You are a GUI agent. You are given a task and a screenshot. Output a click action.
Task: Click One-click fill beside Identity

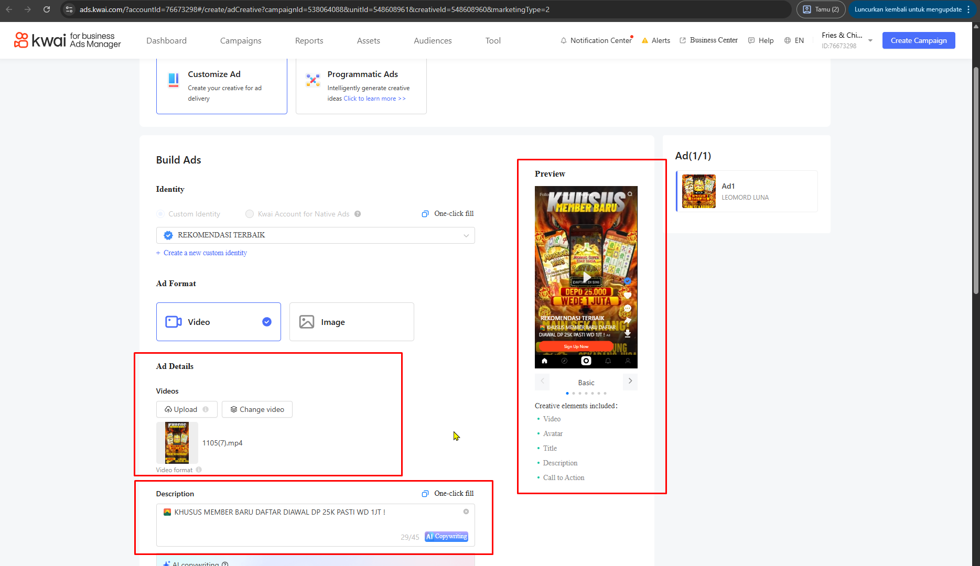coord(448,214)
